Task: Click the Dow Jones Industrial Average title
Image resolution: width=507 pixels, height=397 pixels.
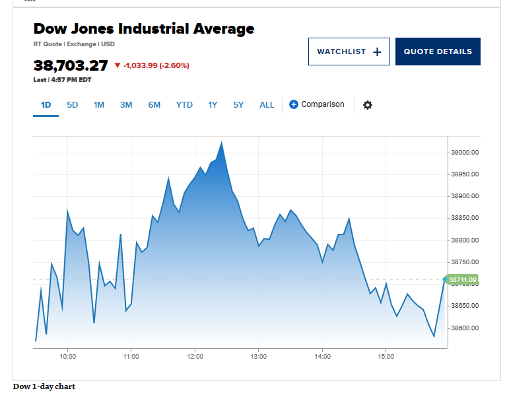Action: [144, 29]
